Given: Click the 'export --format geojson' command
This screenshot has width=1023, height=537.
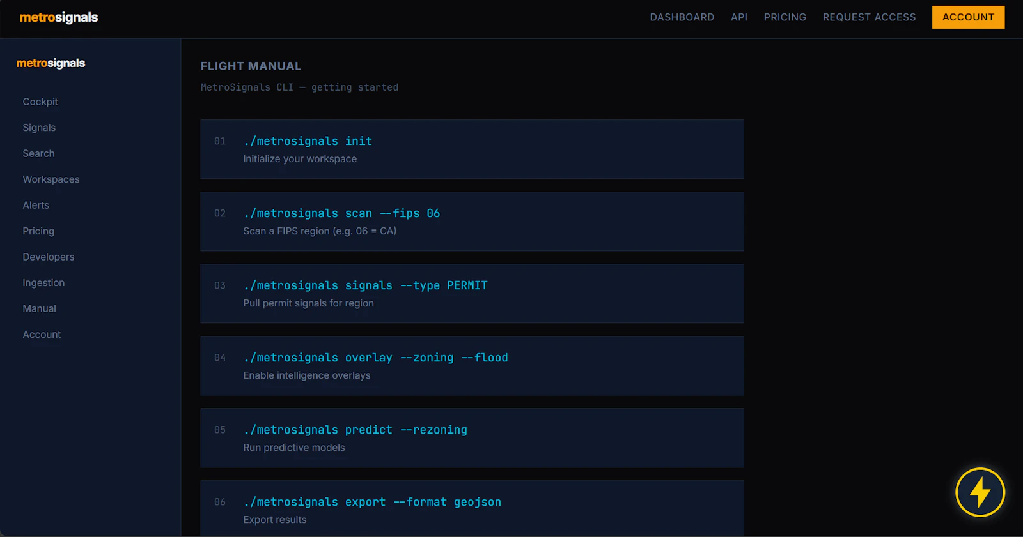Looking at the screenshot, I should click(x=372, y=502).
